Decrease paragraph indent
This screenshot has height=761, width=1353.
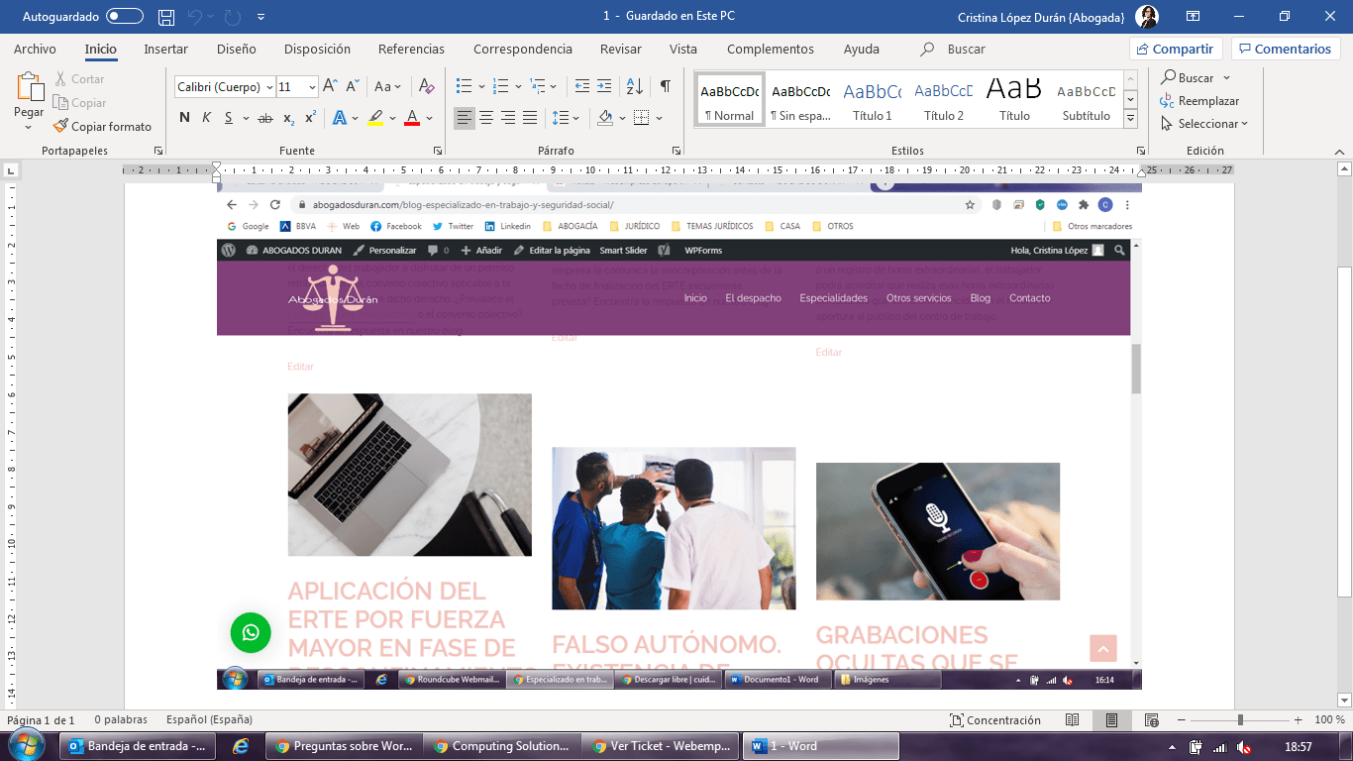[x=581, y=86]
